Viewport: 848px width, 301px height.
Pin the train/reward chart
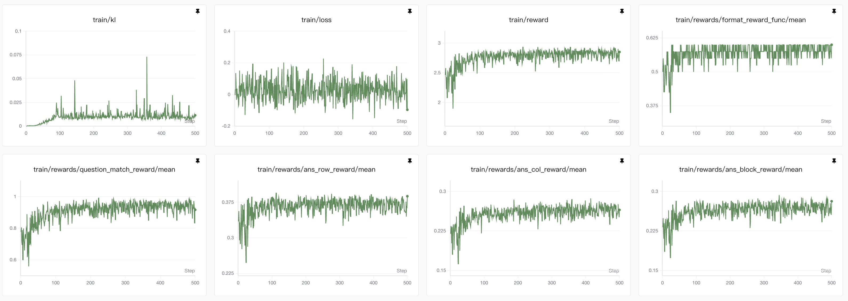tap(621, 11)
